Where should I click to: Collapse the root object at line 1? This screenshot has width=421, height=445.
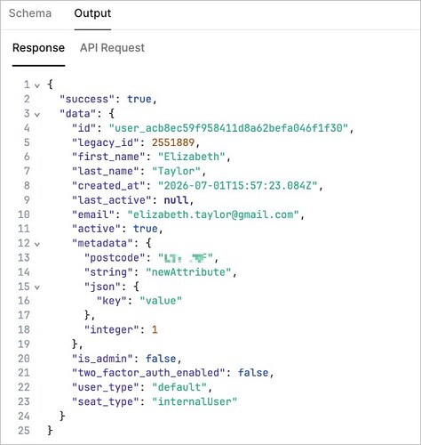tap(37, 85)
